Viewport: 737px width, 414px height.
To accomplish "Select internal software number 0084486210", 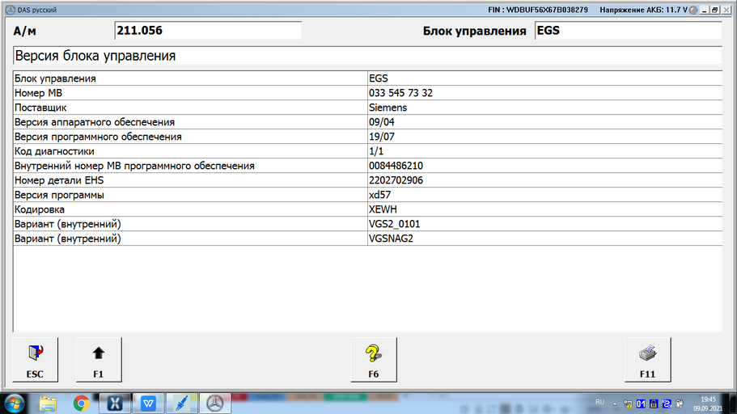I will point(396,166).
